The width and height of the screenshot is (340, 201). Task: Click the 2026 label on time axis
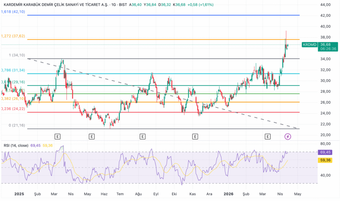click(228, 194)
